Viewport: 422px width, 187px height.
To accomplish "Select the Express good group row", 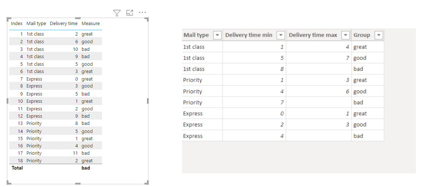I will 283,125.
